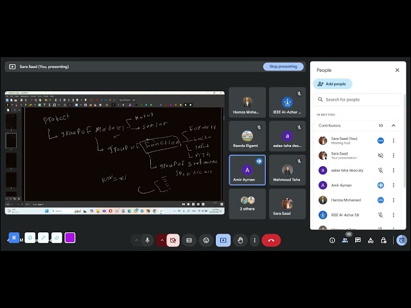Select Hamza Moha... video tile
411x308 pixels.
click(x=247, y=103)
